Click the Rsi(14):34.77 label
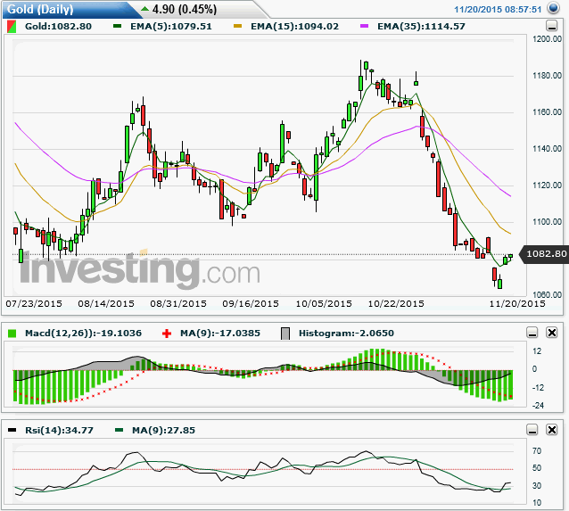The width and height of the screenshot is (569, 511). 59,431
